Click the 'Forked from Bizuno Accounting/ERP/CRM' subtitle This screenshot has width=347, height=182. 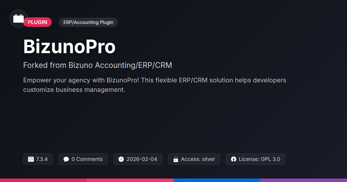pyautogui.click(x=97, y=65)
